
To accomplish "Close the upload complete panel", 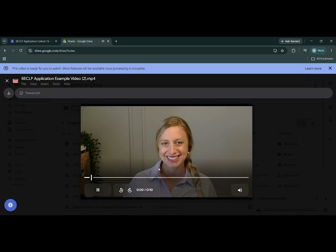I will point(325,198).
